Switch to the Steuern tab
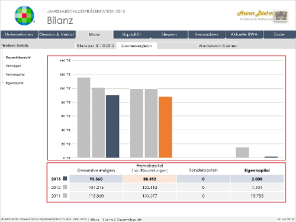 coord(169,34)
